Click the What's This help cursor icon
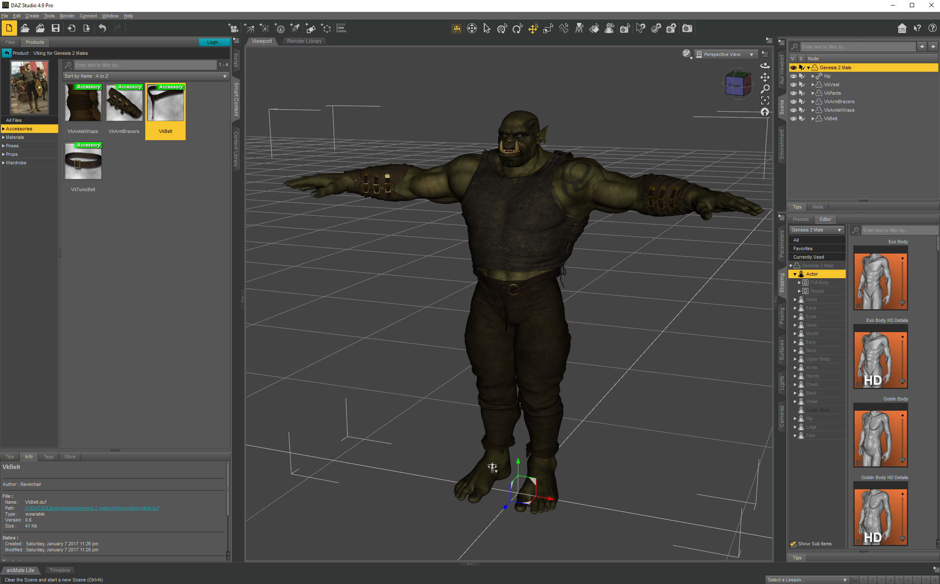Viewport: 940px width, 584px height. coord(917,28)
